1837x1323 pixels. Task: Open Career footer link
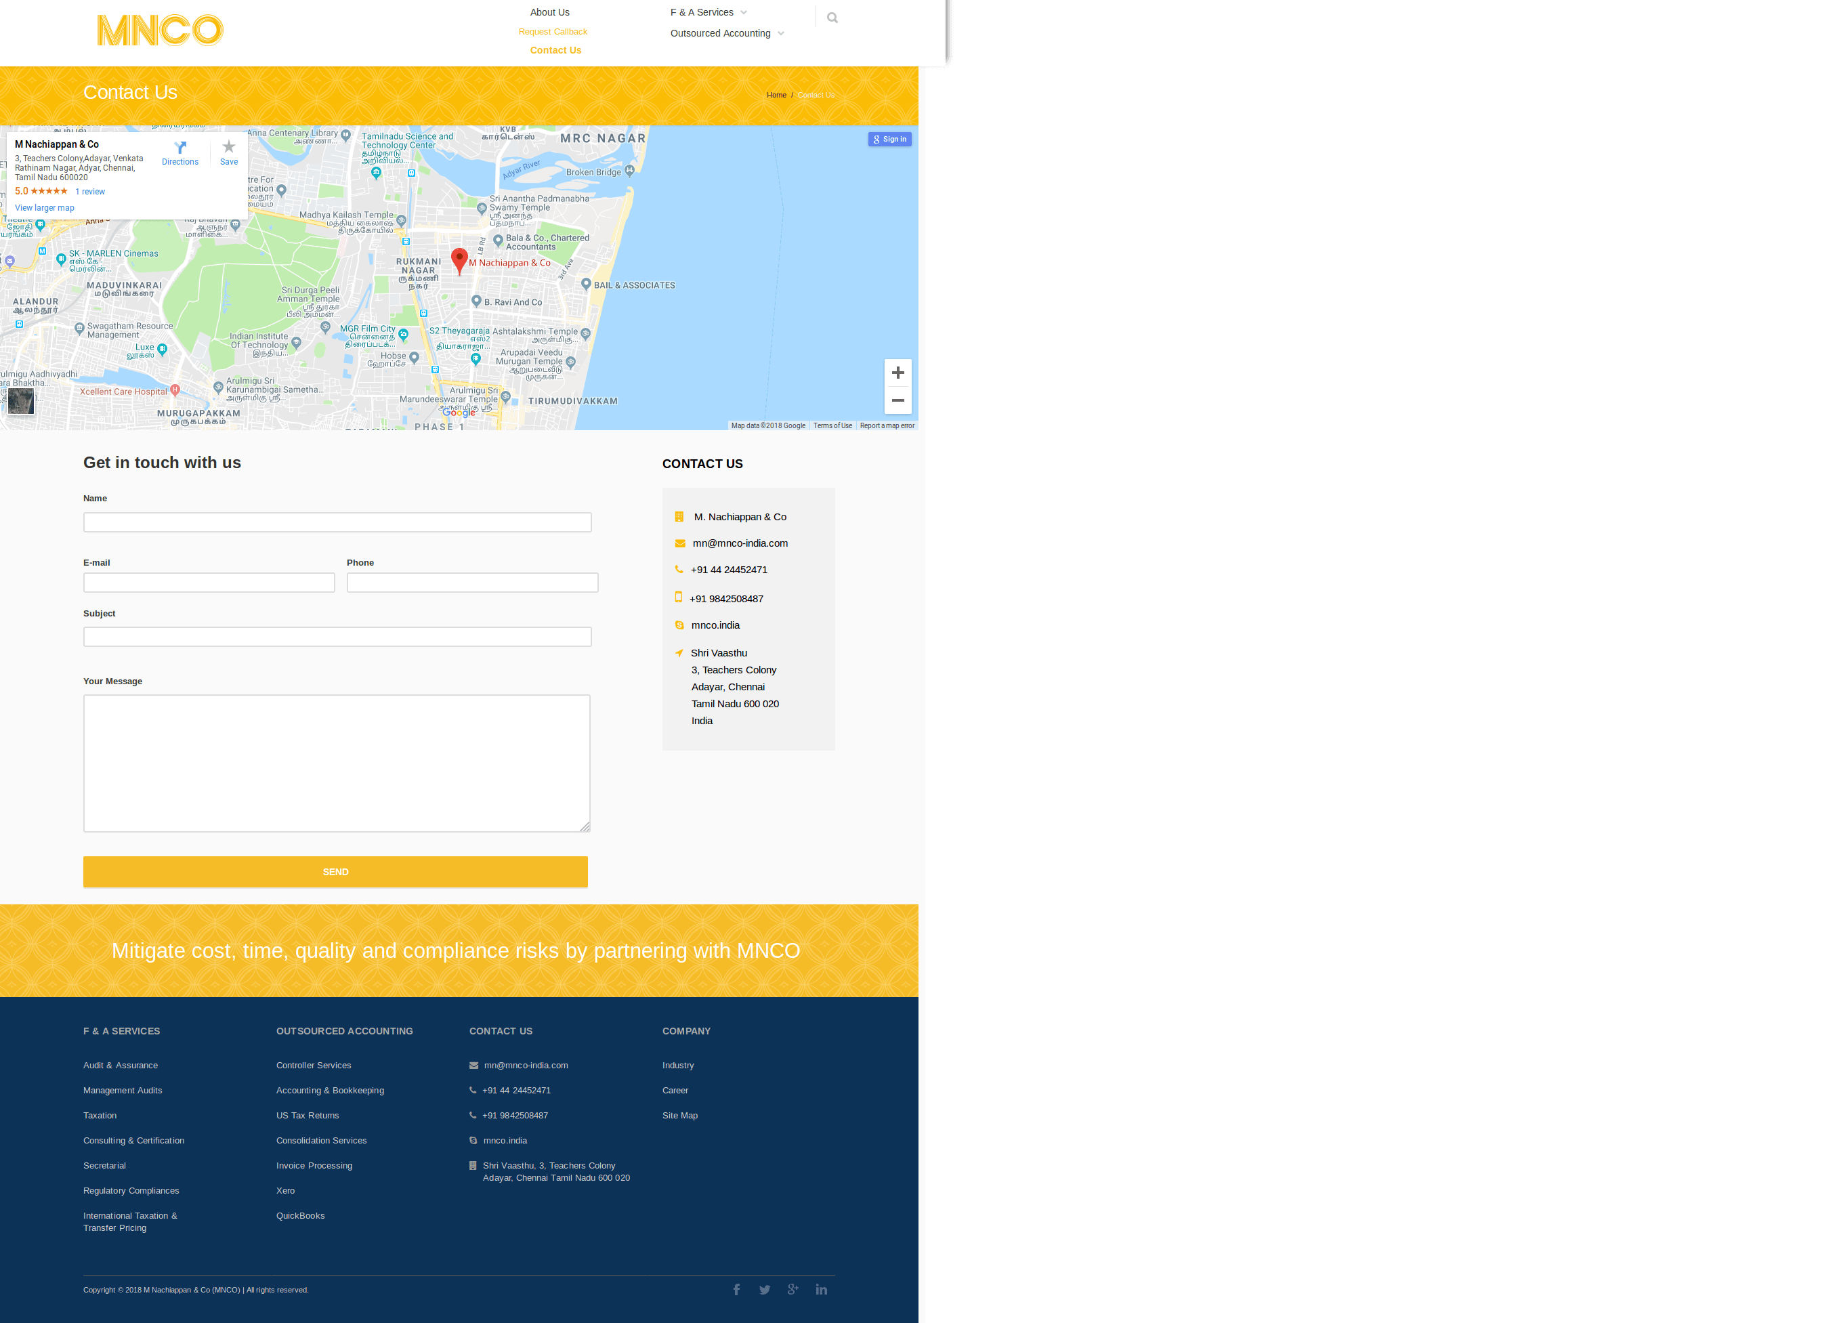coord(675,1091)
